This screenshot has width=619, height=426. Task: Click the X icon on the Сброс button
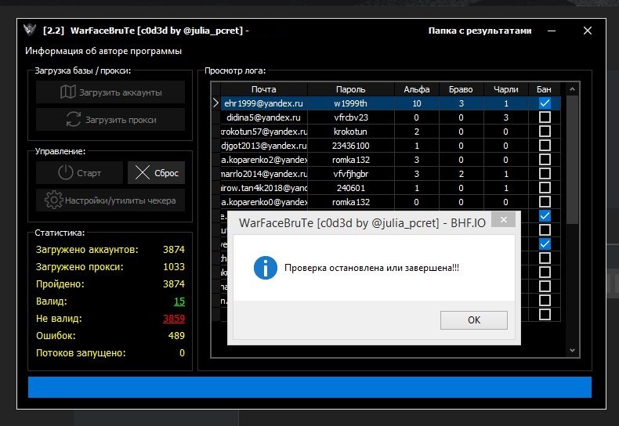pos(143,172)
